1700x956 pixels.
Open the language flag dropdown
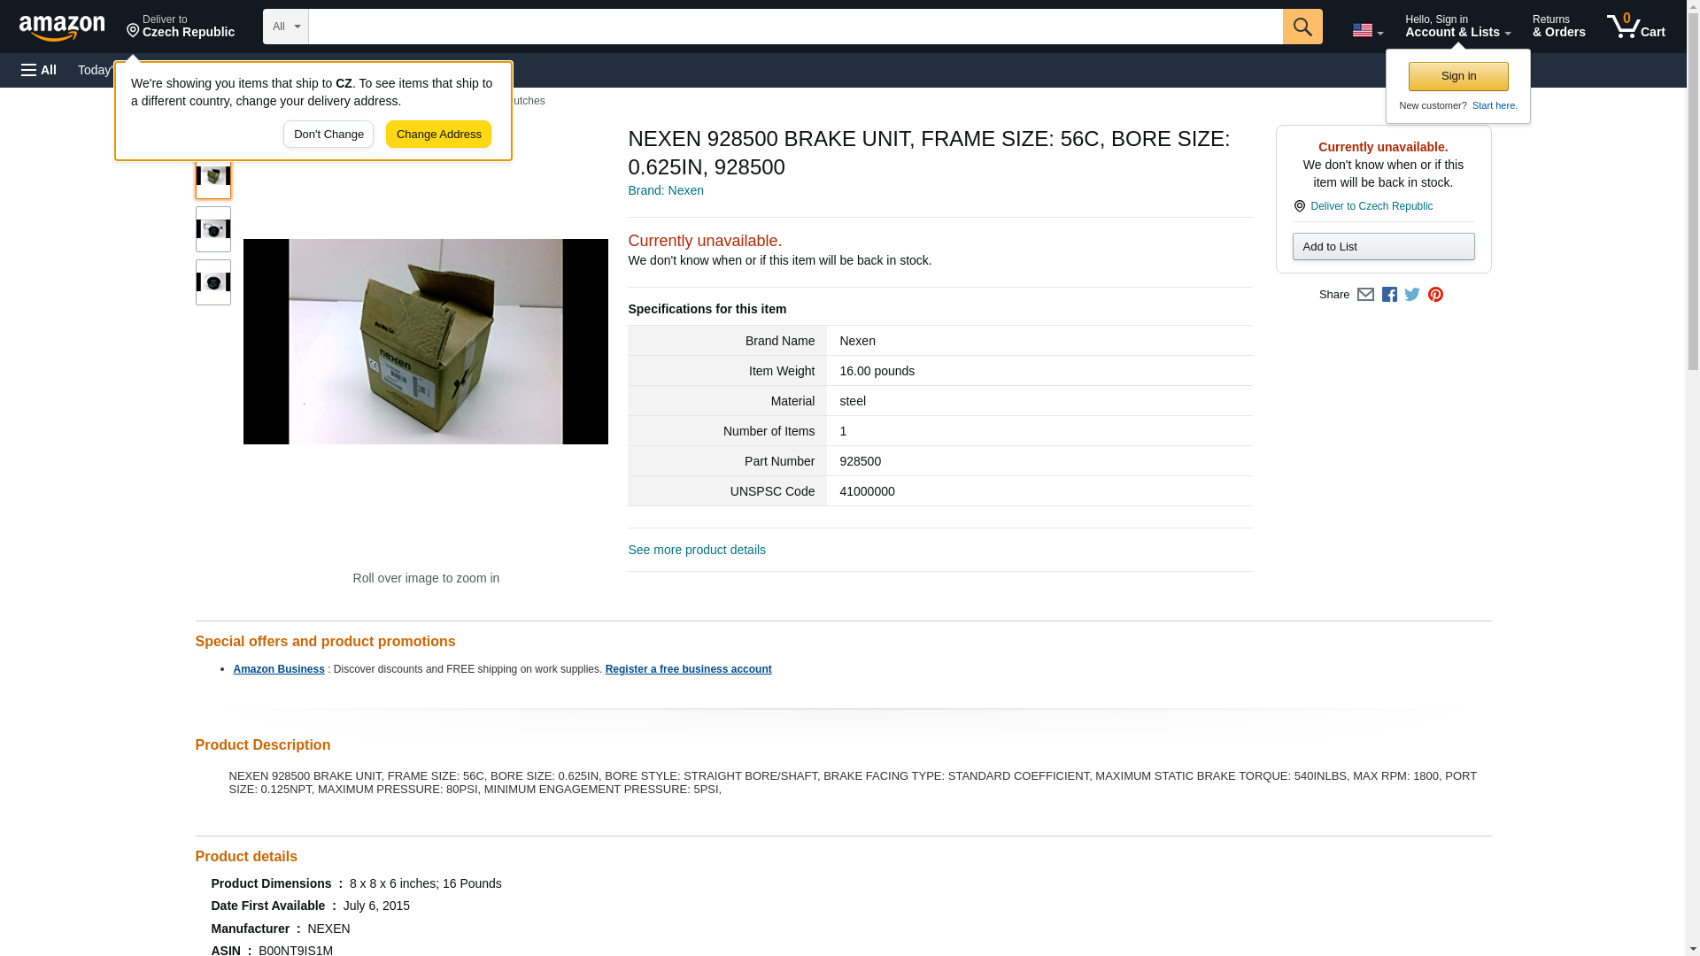tap(1367, 30)
